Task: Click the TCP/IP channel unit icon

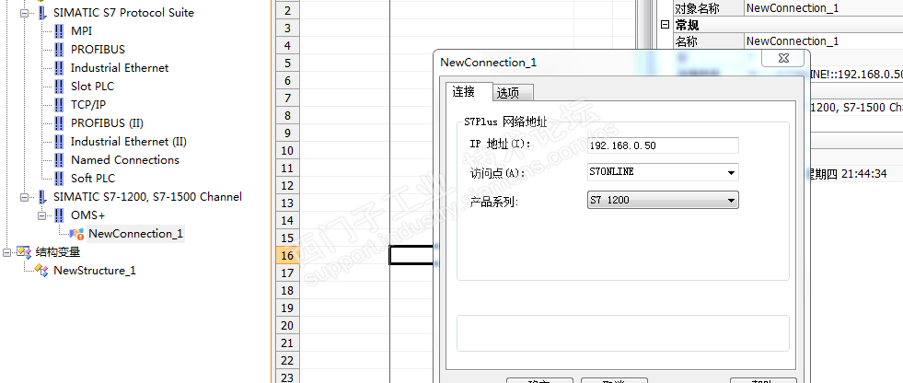Action: click(59, 105)
